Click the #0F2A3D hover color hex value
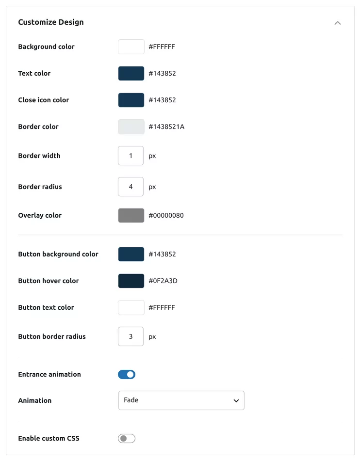Image resolution: width=360 pixels, height=461 pixels. coord(163,281)
